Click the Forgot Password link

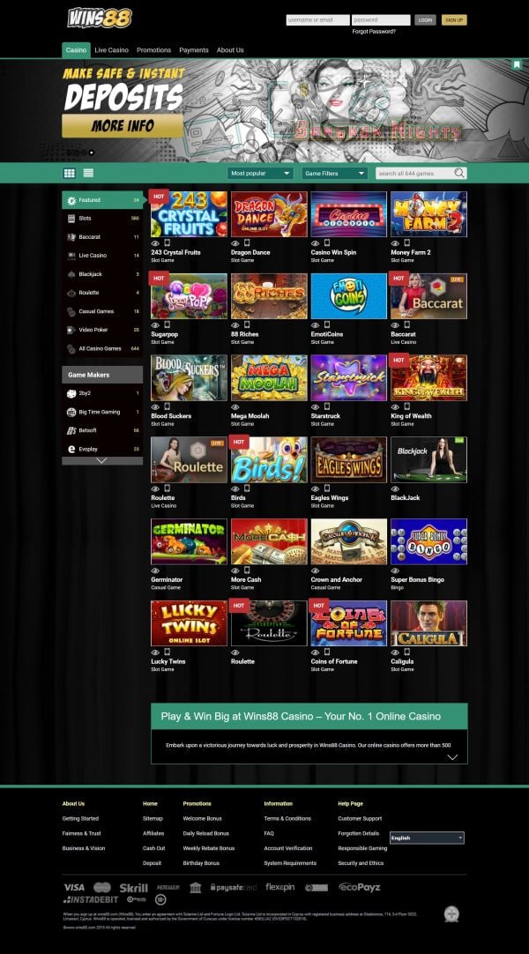[374, 32]
